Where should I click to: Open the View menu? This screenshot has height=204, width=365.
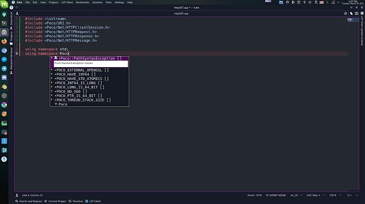click(x=43, y=3)
